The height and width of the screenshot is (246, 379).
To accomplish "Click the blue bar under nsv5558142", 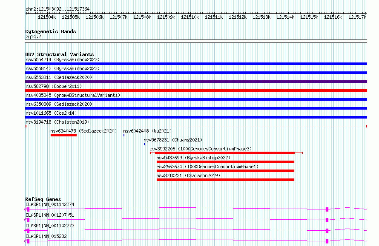I will click(x=196, y=73).
